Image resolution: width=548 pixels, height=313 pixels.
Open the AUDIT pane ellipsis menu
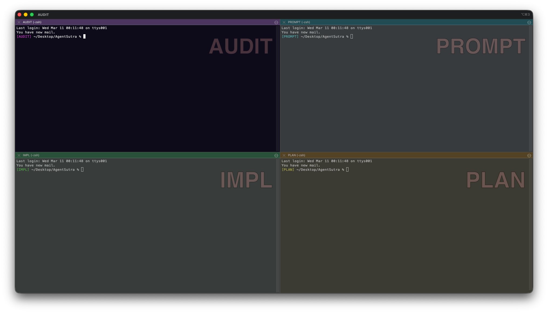coord(276,22)
